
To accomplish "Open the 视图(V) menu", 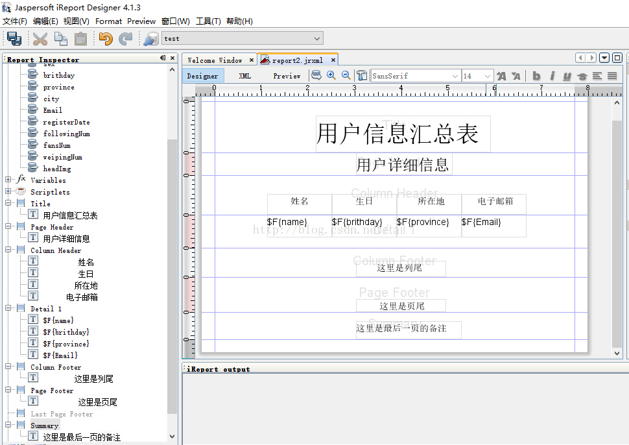I will pos(77,21).
